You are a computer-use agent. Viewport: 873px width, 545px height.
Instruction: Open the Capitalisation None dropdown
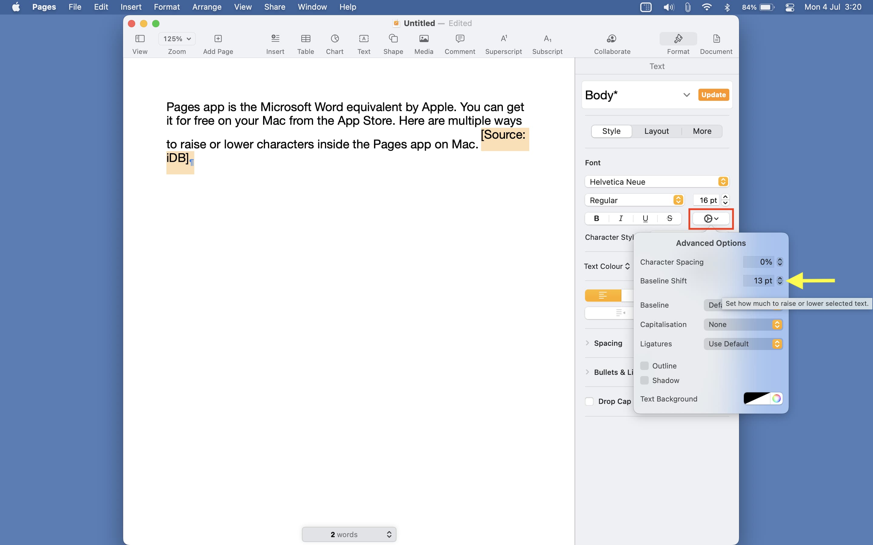click(x=743, y=324)
